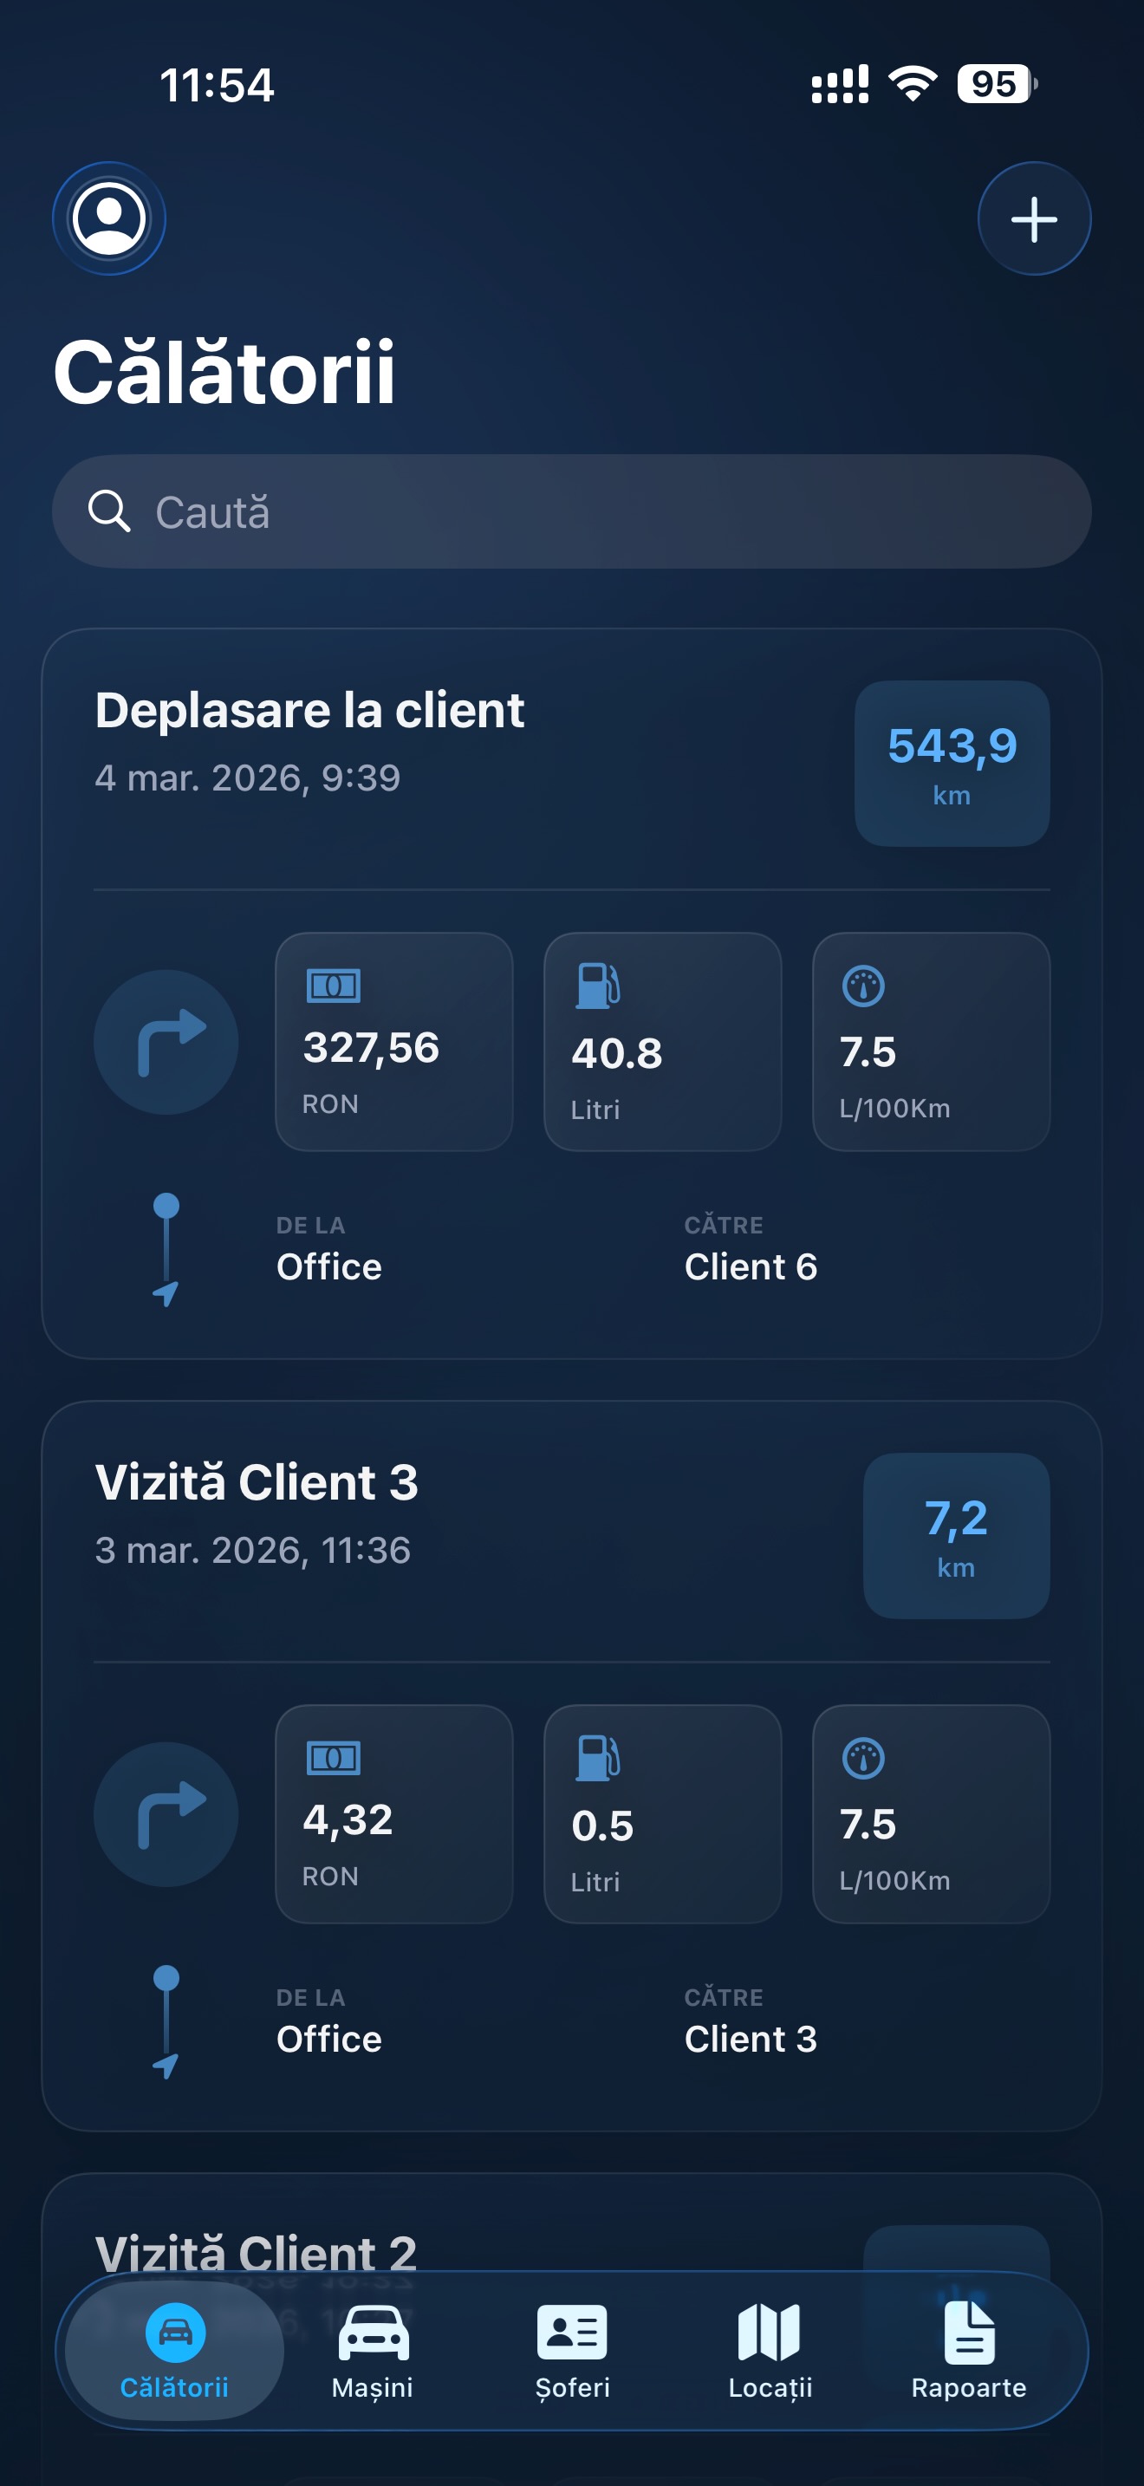Screen dimensions: 1144x2486
Task: Tap the route pin icon beside Client 6
Action: point(166,1250)
